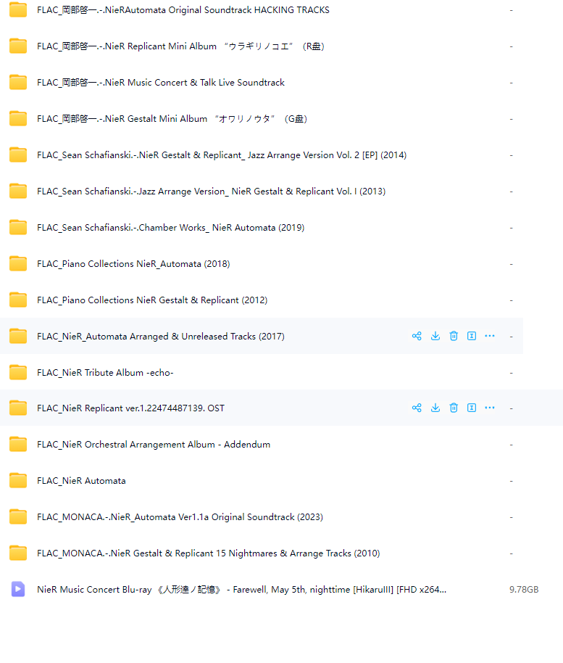The height and width of the screenshot is (663, 563).
Task: Open more options for Arranged & Unreleased Tracks
Action: 490,336
